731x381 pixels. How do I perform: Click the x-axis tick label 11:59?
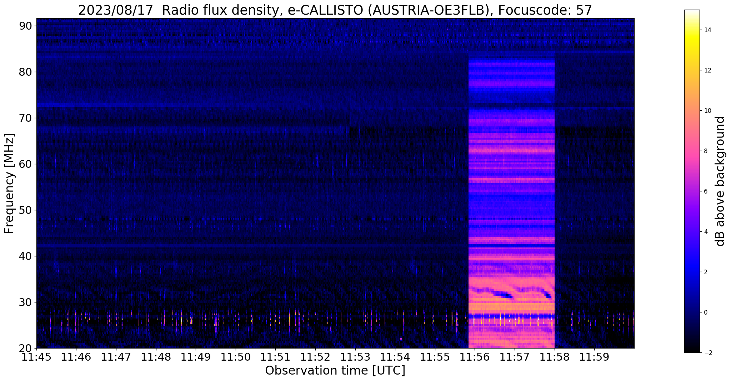click(594, 357)
